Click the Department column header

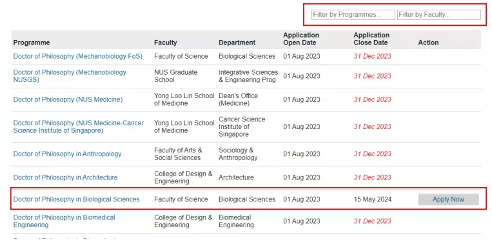click(x=237, y=43)
